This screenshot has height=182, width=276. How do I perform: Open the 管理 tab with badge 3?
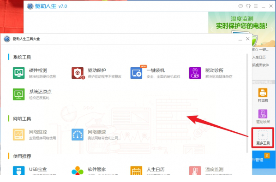pyautogui.click(x=264, y=159)
